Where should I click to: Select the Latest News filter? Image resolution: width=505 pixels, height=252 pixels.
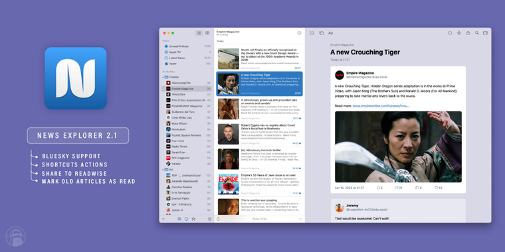[x=187, y=58]
